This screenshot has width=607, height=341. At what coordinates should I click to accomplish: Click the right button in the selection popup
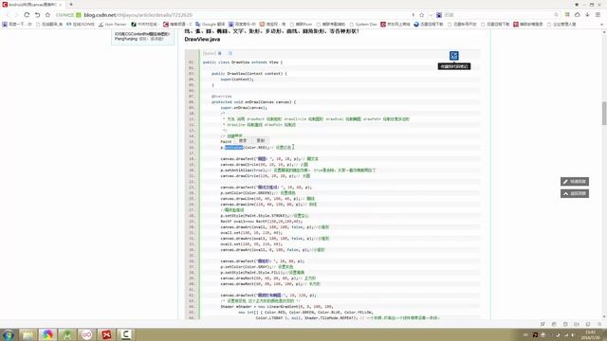coord(261,140)
